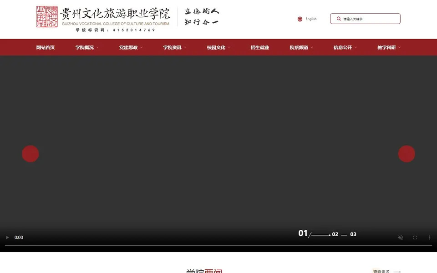Focus the keyword search input field
The width and height of the screenshot is (437, 273).
(365, 19)
